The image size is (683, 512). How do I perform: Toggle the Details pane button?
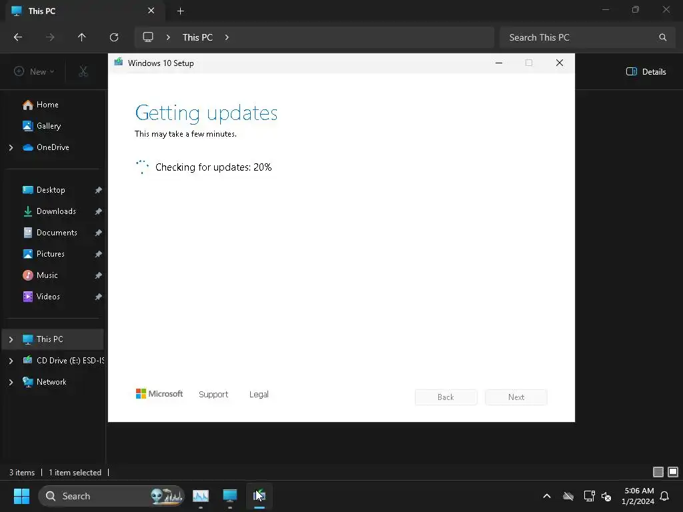point(646,72)
